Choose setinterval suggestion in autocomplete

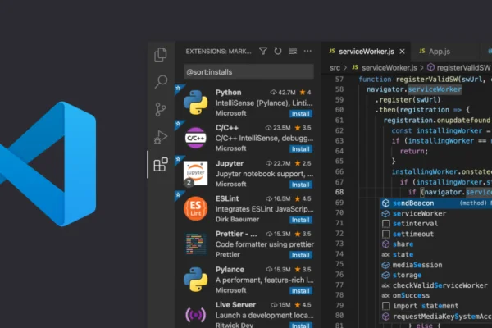point(436,224)
